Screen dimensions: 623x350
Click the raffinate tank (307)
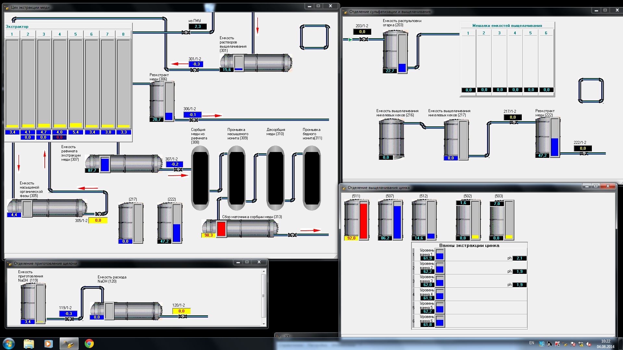click(x=124, y=164)
